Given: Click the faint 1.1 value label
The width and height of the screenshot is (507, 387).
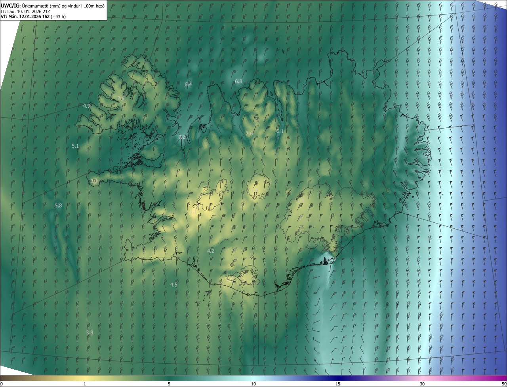Looking at the screenshot, I should click(x=194, y=211).
